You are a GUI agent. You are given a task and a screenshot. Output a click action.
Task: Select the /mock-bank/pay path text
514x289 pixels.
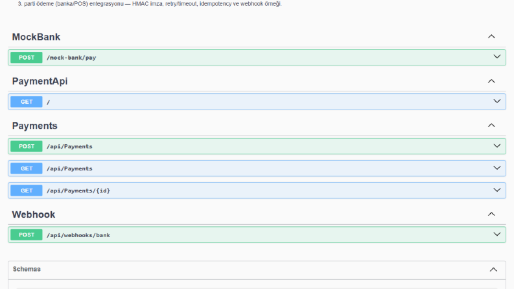pos(71,58)
